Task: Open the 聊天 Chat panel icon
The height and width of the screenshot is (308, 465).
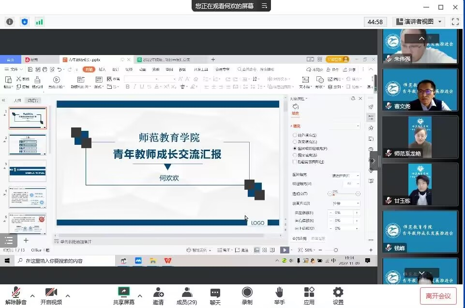Action: click(x=215, y=294)
